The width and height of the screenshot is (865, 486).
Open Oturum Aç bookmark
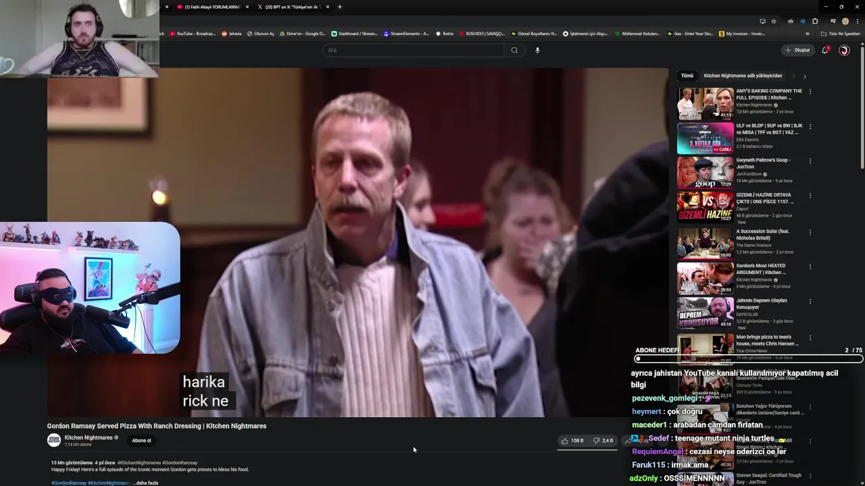[x=261, y=34]
